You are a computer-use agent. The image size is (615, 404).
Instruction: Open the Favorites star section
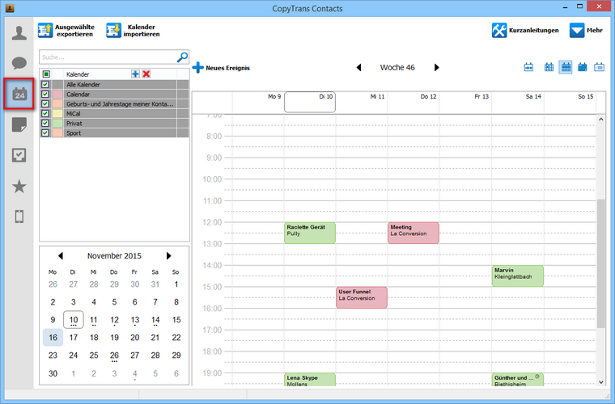point(19,187)
